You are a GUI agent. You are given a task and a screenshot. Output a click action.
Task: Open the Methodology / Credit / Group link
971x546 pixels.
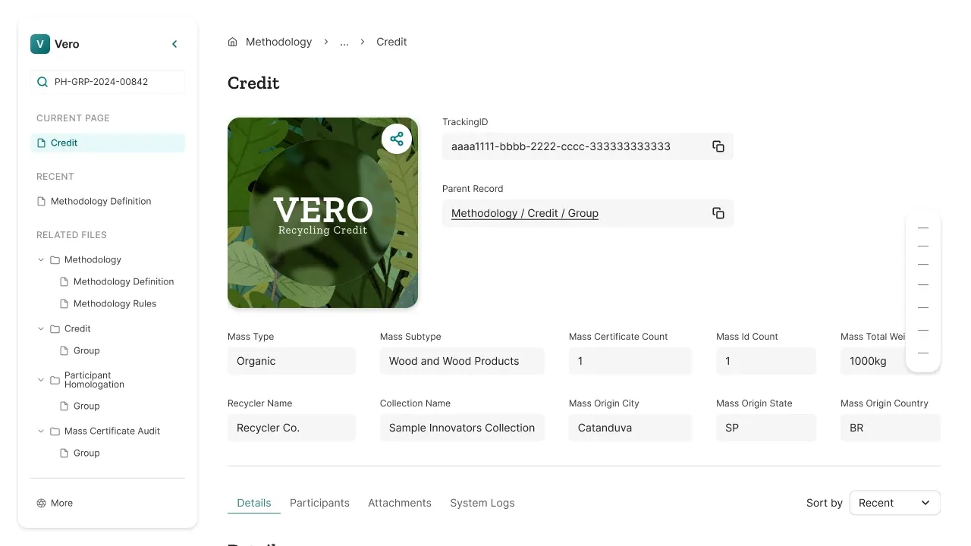point(525,213)
